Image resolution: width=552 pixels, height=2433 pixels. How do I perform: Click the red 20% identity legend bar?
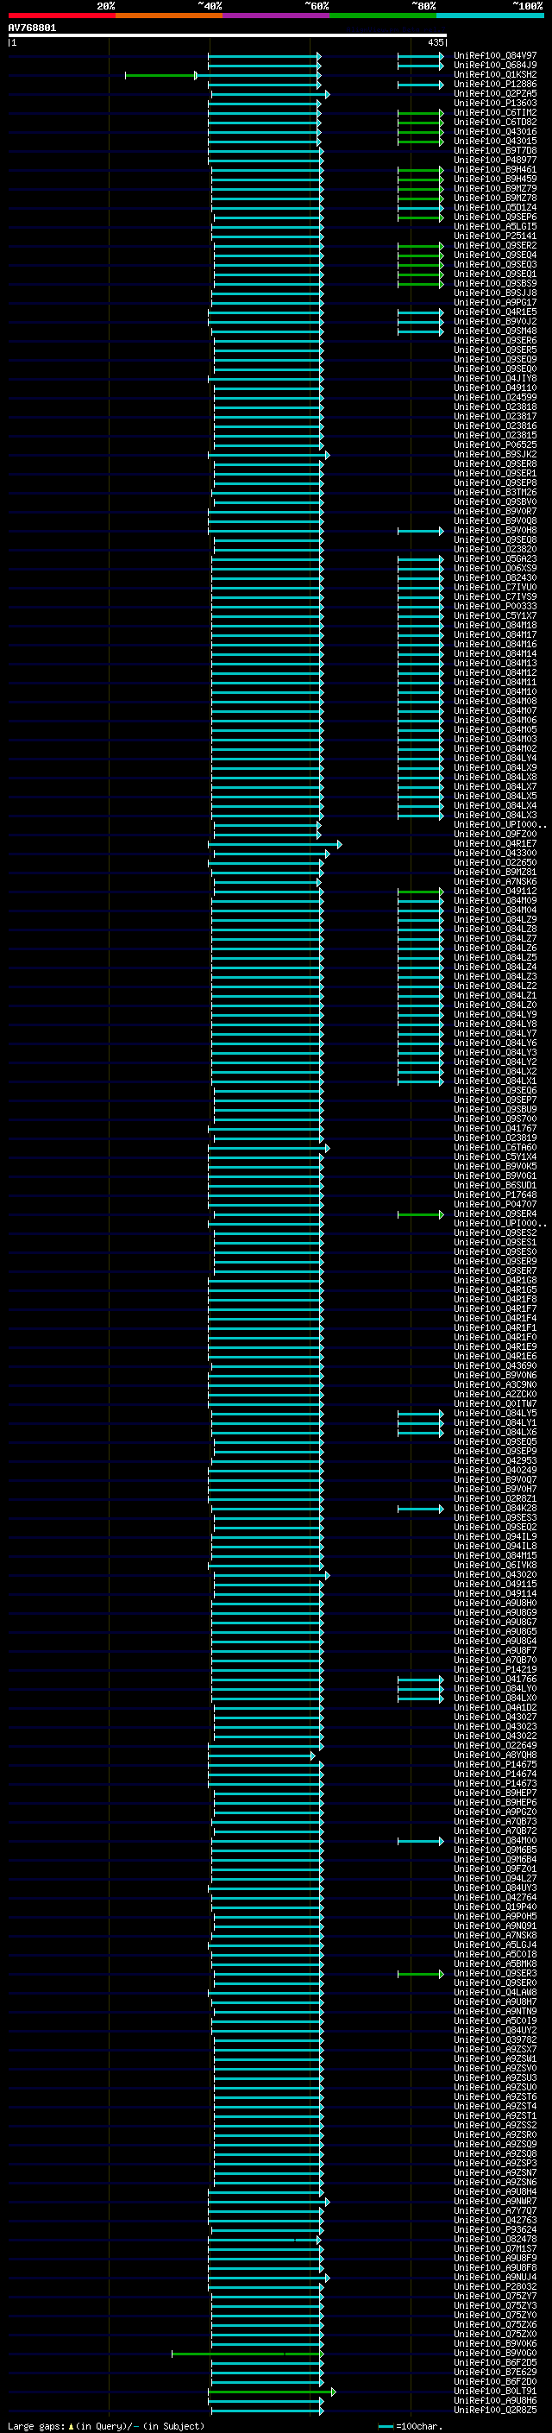tap(61, 16)
